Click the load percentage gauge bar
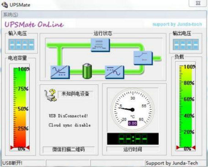The image size is (208, 167). [x=186, y=106]
